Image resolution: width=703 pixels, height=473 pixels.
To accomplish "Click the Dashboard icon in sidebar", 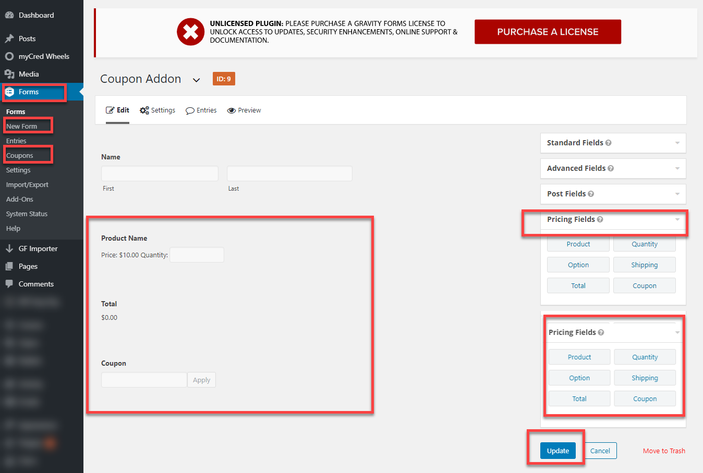I will pos(9,15).
